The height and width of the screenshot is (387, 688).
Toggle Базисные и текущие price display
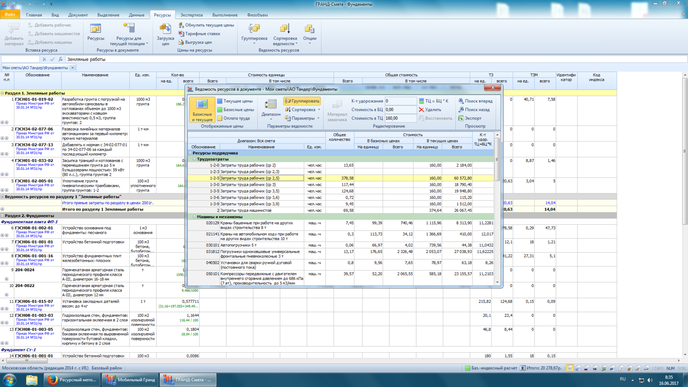[x=202, y=110]
